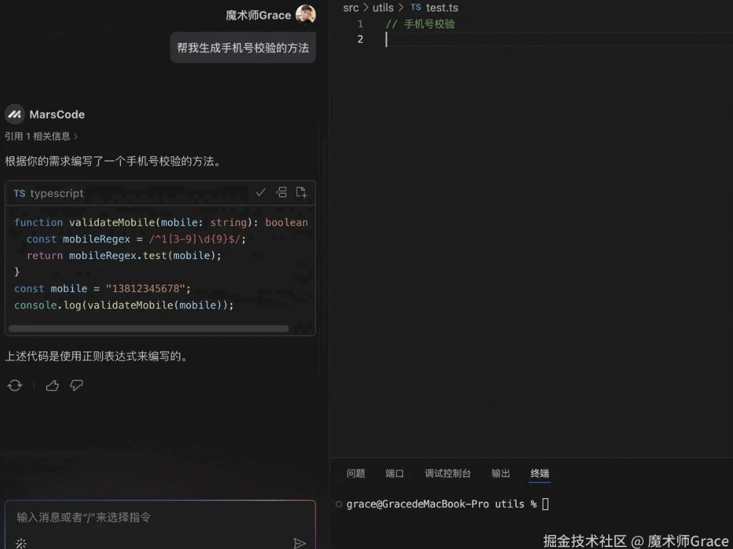Open the utils breadcrumb segment
733x549 pixels.
pyautogui.click(x=383, y=7)
